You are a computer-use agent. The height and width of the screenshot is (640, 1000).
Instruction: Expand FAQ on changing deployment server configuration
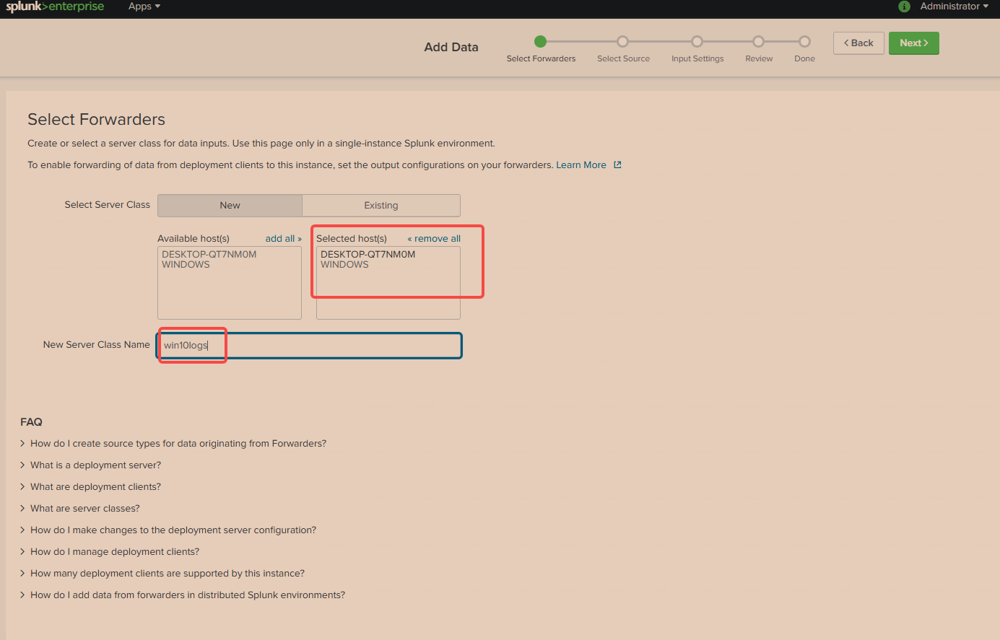168,530
